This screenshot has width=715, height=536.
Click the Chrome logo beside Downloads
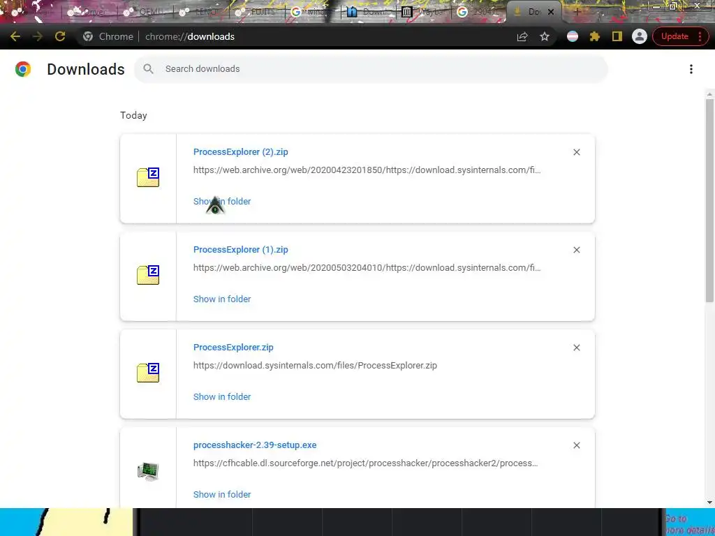[x=23, y=69]
